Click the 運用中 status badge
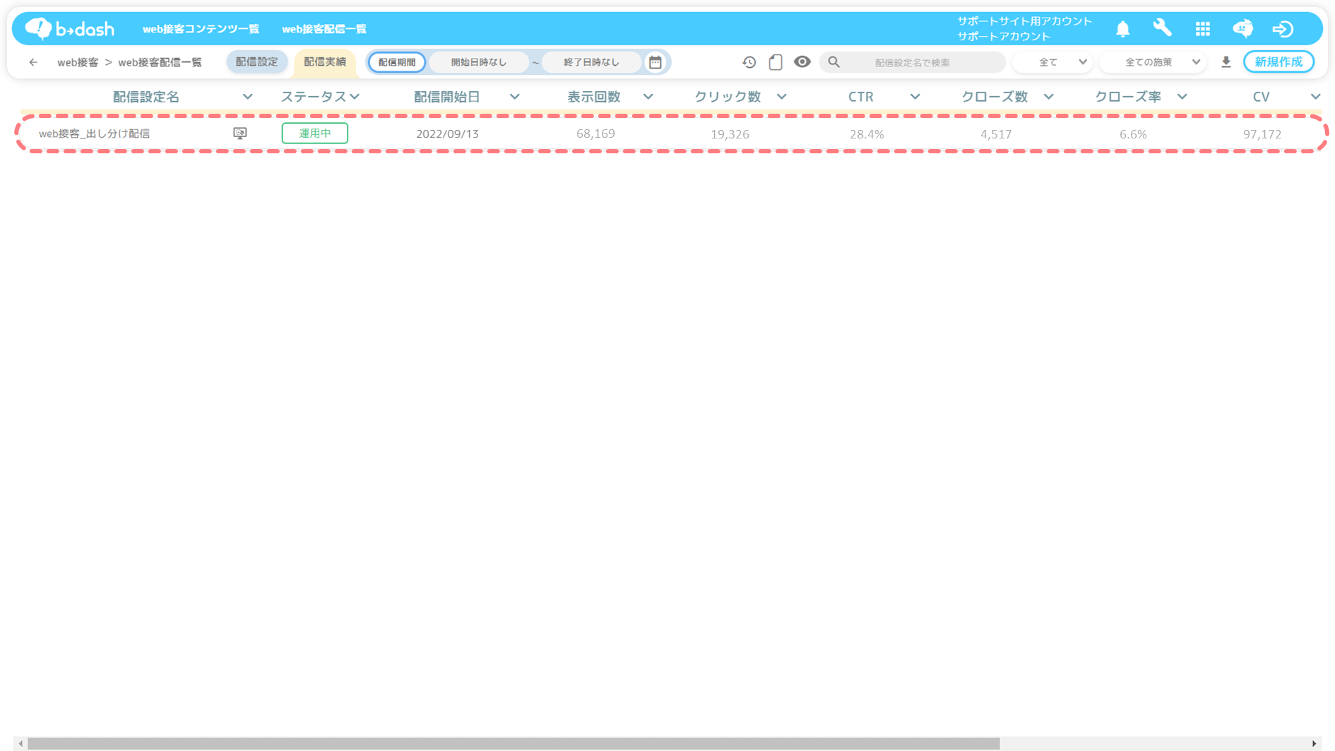 (x=315, y=134)
